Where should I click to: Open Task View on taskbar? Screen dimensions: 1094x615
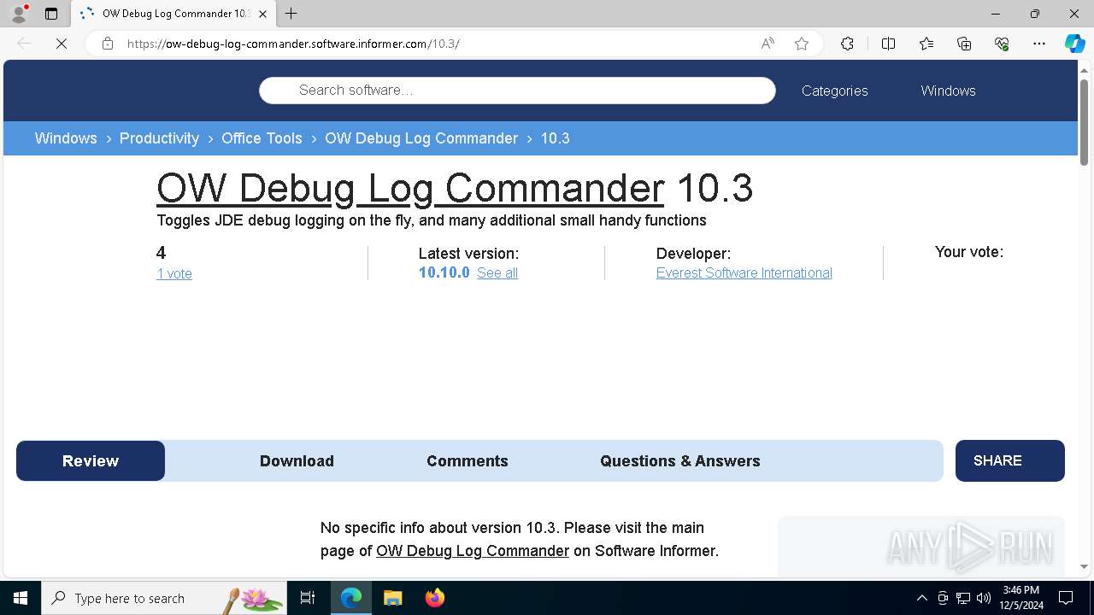pyautogui.click(x=308, y=598)
